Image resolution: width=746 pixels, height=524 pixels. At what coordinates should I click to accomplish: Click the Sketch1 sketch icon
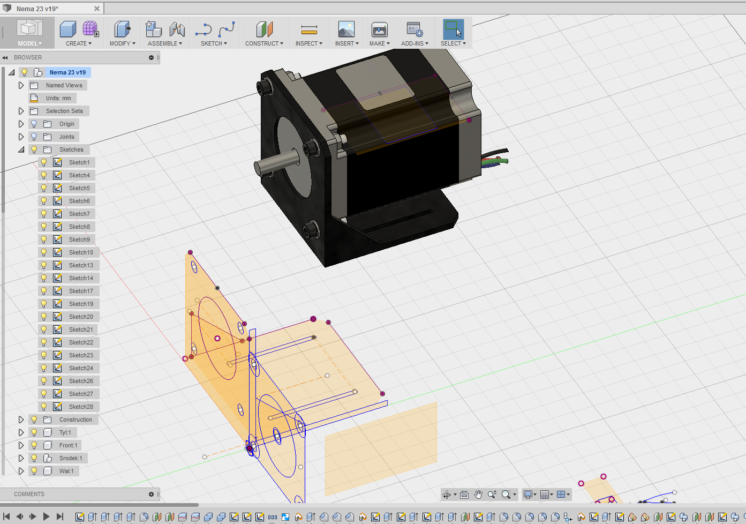click(x=57, y=162)
